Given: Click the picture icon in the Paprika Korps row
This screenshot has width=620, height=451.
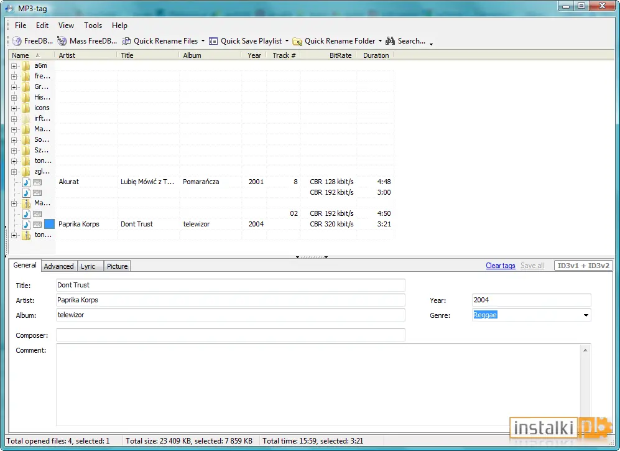Looking at the screenshot, I should (37, 225).
